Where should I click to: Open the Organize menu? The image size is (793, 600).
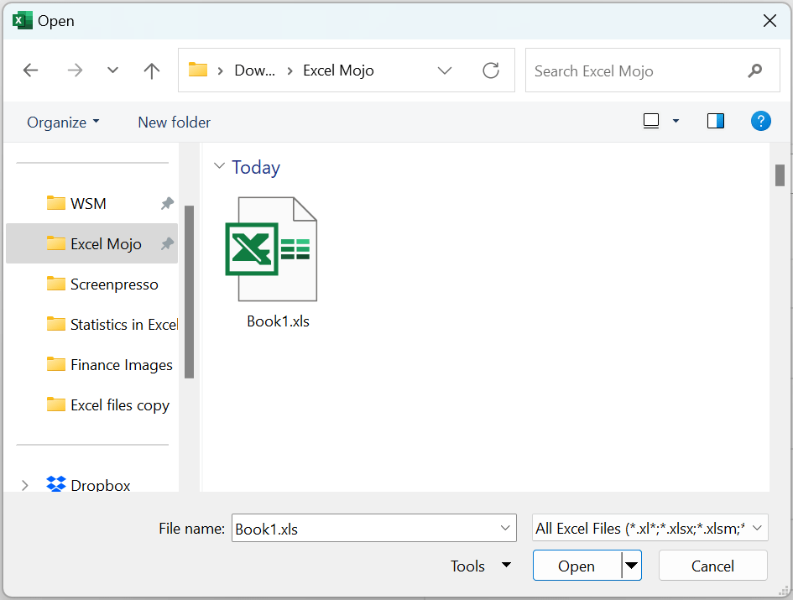click(x=62, y=122)
